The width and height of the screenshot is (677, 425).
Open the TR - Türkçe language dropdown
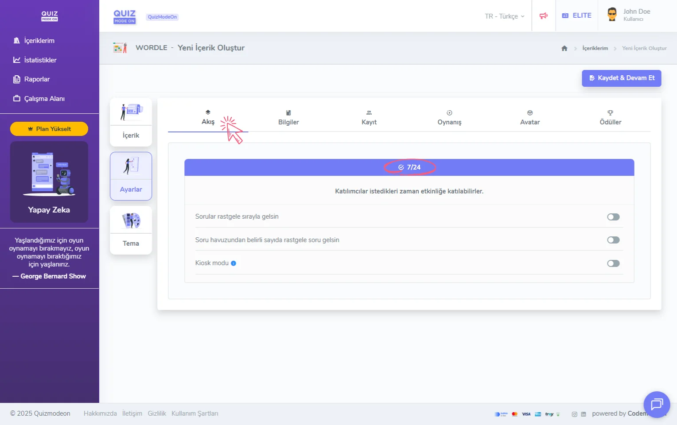(x=504, y=16)
